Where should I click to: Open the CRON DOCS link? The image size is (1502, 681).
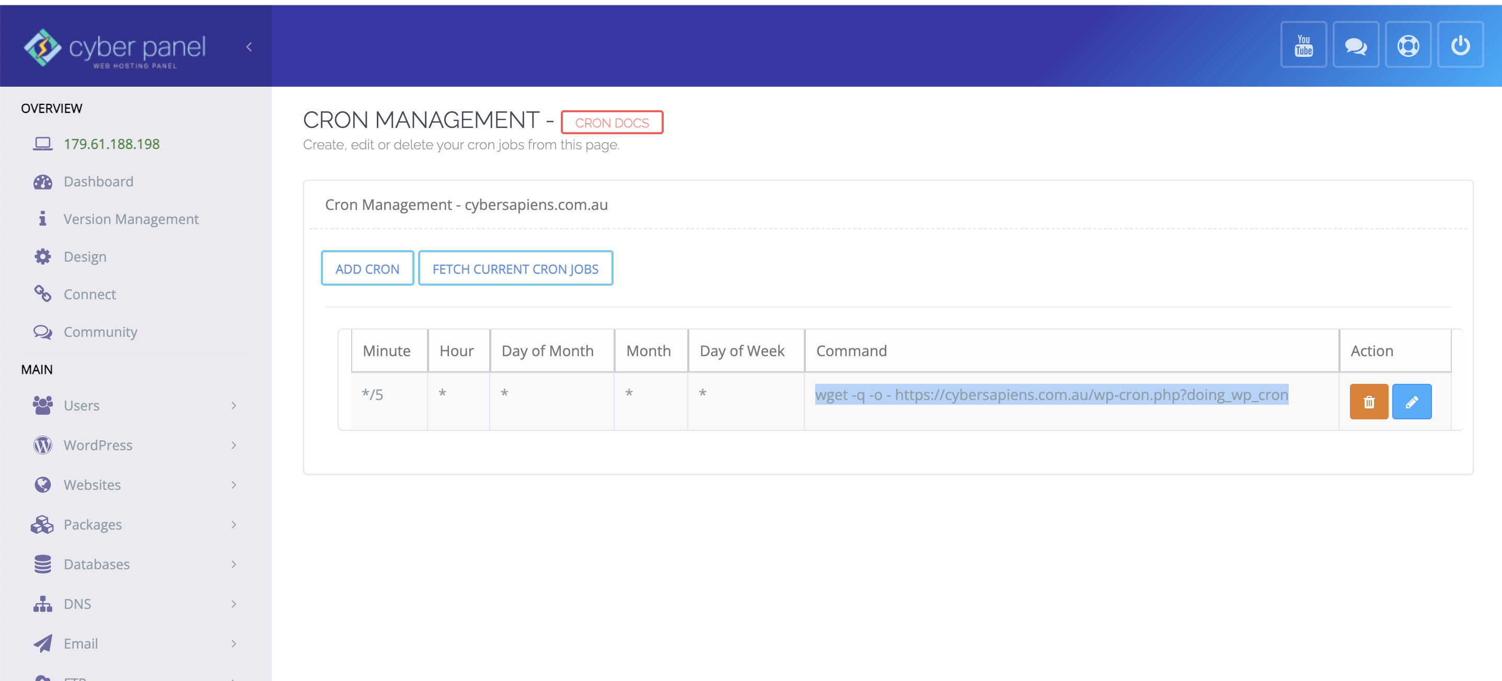coord(611,122)
